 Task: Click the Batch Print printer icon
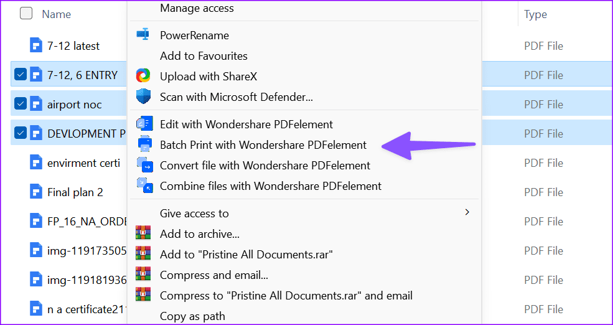144,144
